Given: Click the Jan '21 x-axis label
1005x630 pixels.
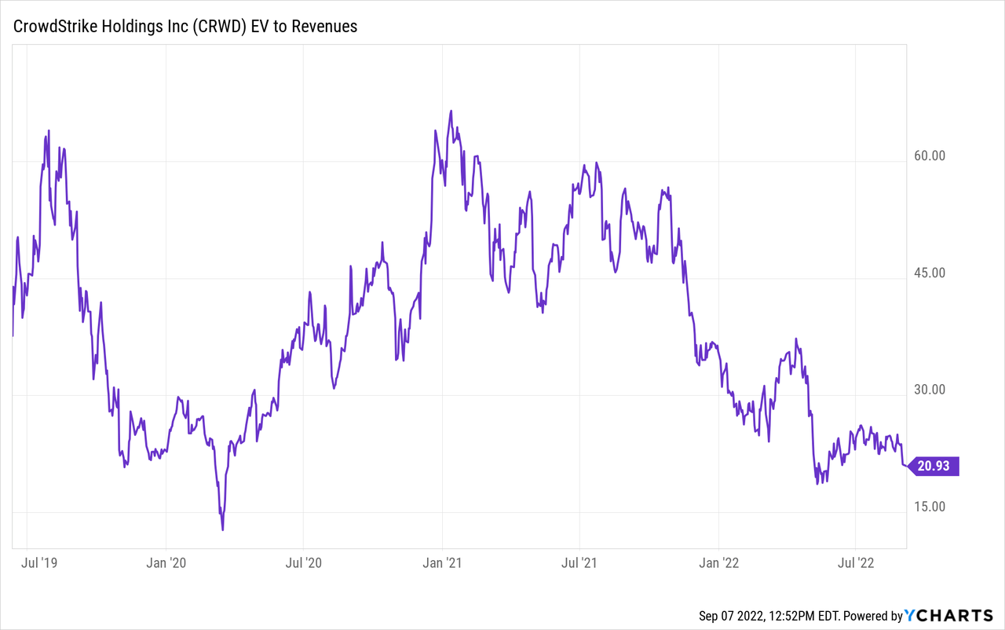Looking at the screenshot, I should pyautogui.click(x=442, y=562).
